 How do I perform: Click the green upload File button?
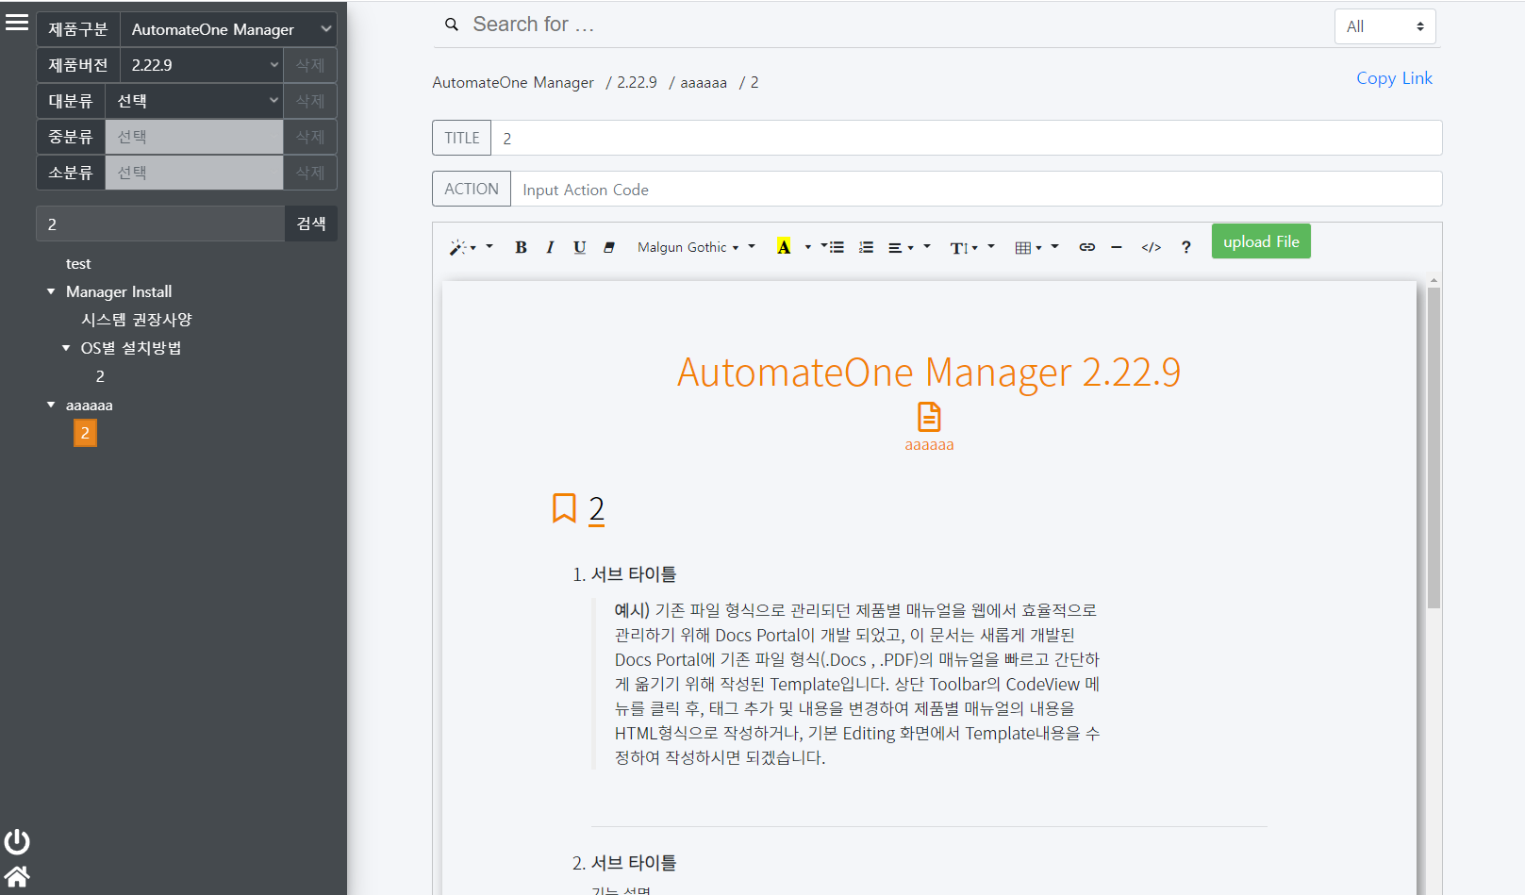(1260, 241)
